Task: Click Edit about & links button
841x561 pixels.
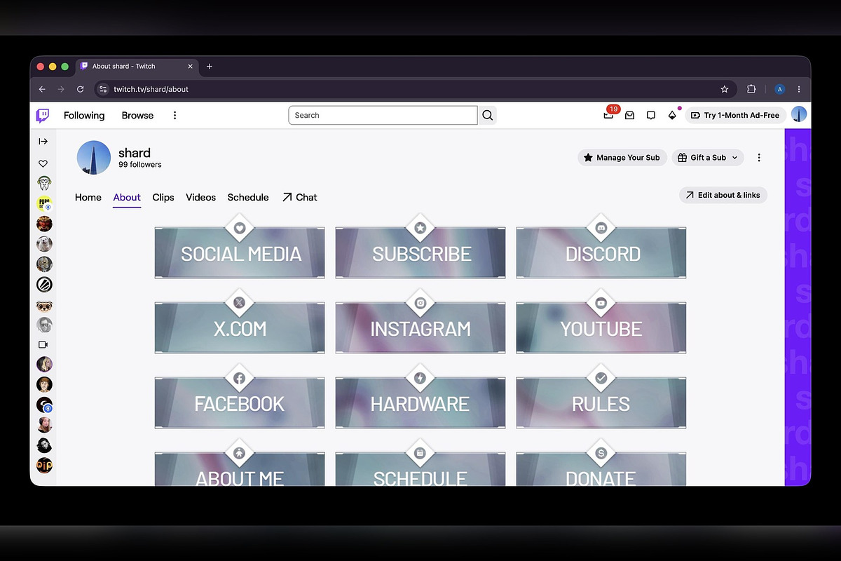Action: 723,195
